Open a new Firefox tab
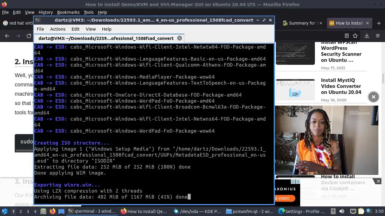 [x=379, y=23]
